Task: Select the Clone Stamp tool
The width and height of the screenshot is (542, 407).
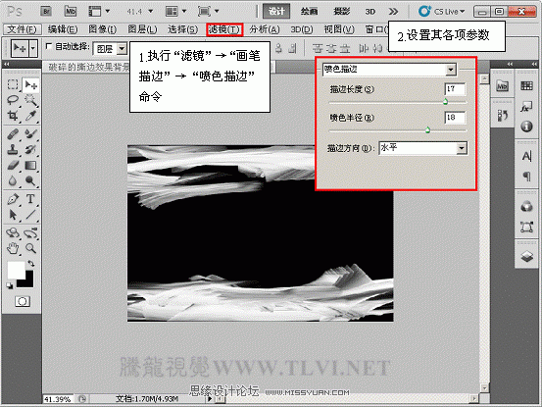Action: tap(13, 149)
